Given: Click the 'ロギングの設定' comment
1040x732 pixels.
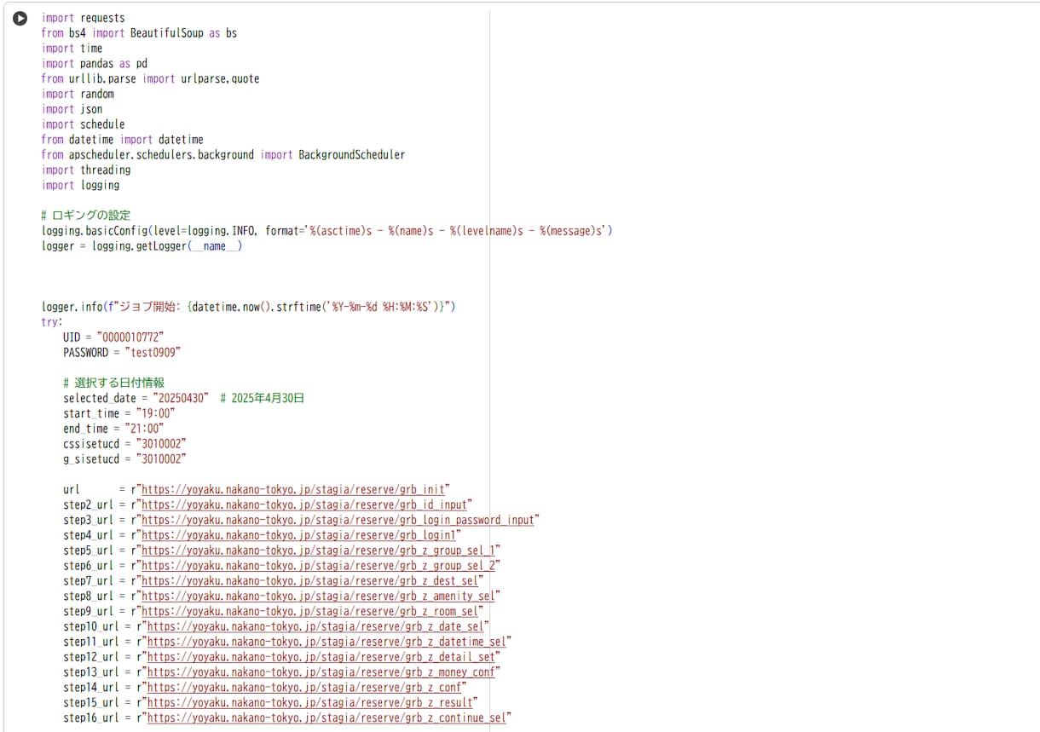Looking at the screenshot, I should [86, 216].
